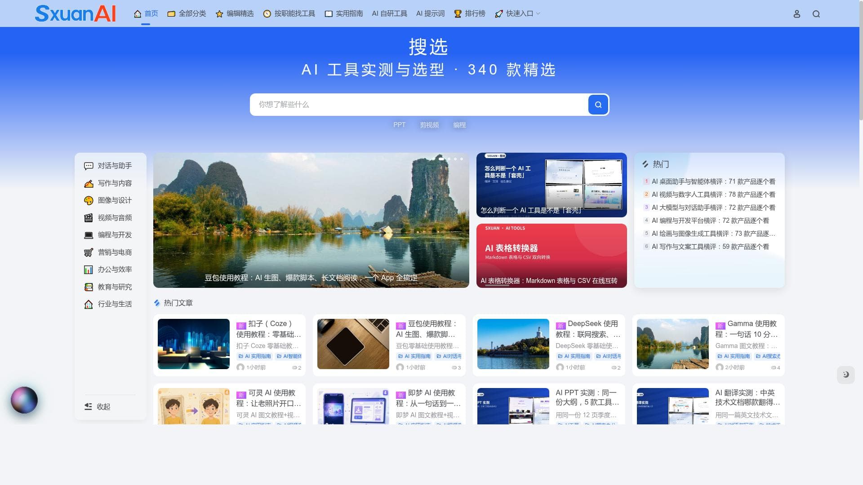Viewport: 863px width, 485px height.
Task: Open 排行榜 nav item
Action: 470,13
